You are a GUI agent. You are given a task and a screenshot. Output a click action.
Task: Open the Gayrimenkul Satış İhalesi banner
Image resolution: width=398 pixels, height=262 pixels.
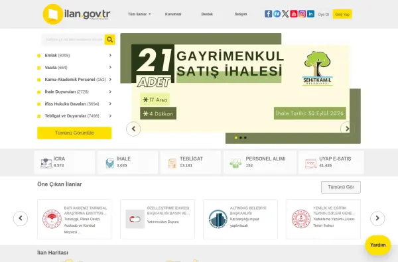240,88
